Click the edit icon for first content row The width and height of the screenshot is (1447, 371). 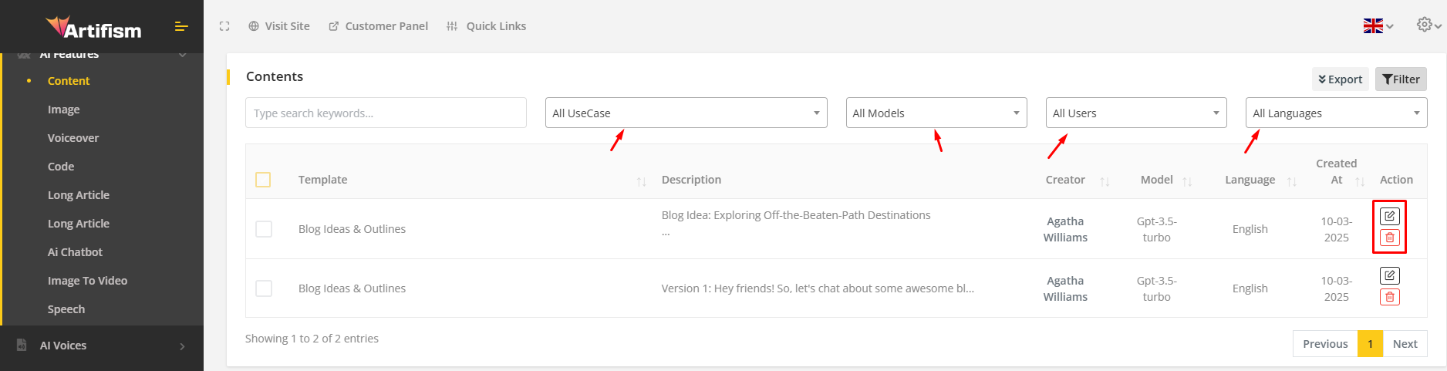(x=1389, y=216)
